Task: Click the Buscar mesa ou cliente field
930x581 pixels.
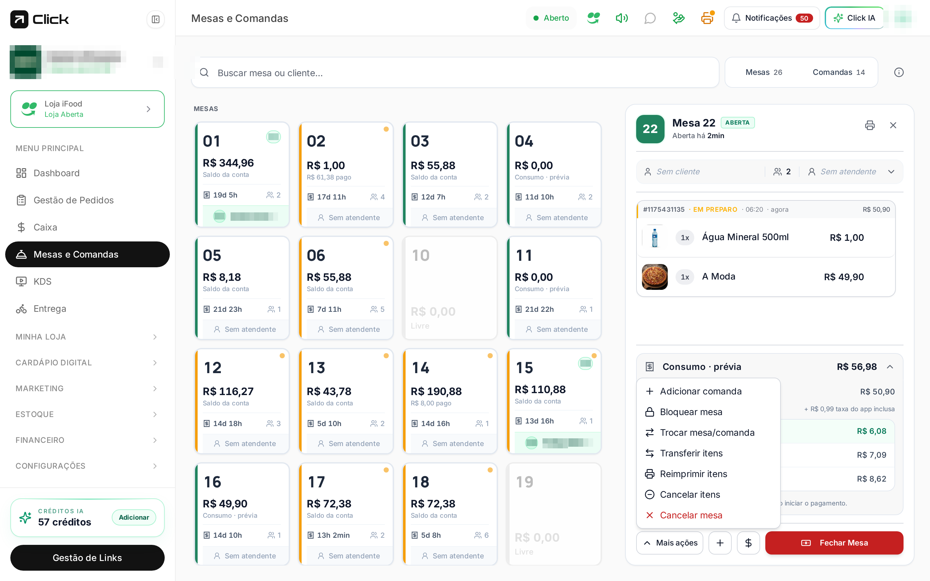Action: 455,72
